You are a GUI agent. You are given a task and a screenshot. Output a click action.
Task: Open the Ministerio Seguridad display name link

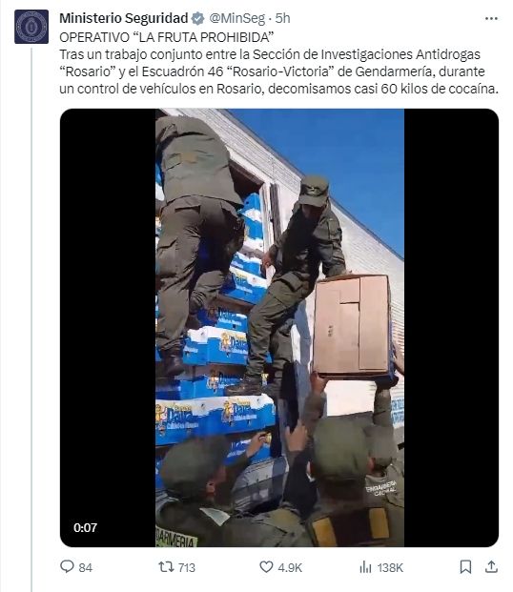click(124, 18)
